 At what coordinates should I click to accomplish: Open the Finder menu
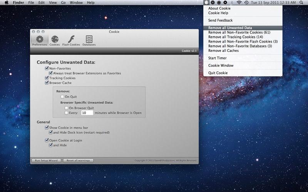click(18, 3)
